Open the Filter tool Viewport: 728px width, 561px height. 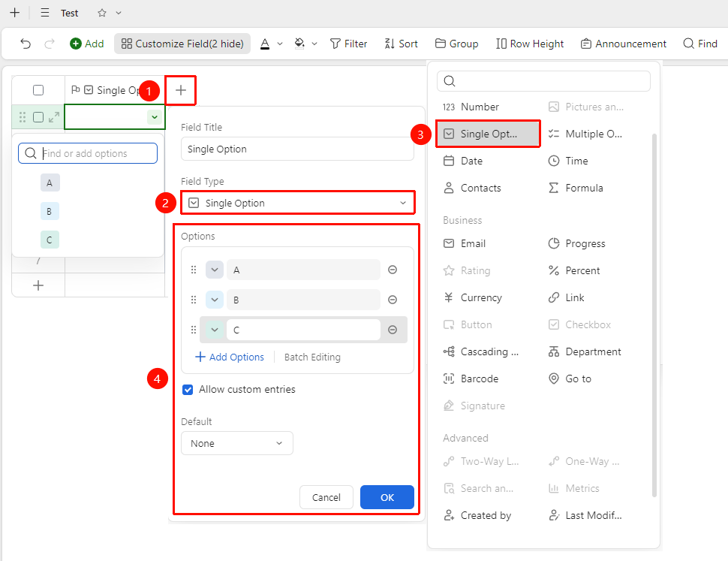(349, 44)
